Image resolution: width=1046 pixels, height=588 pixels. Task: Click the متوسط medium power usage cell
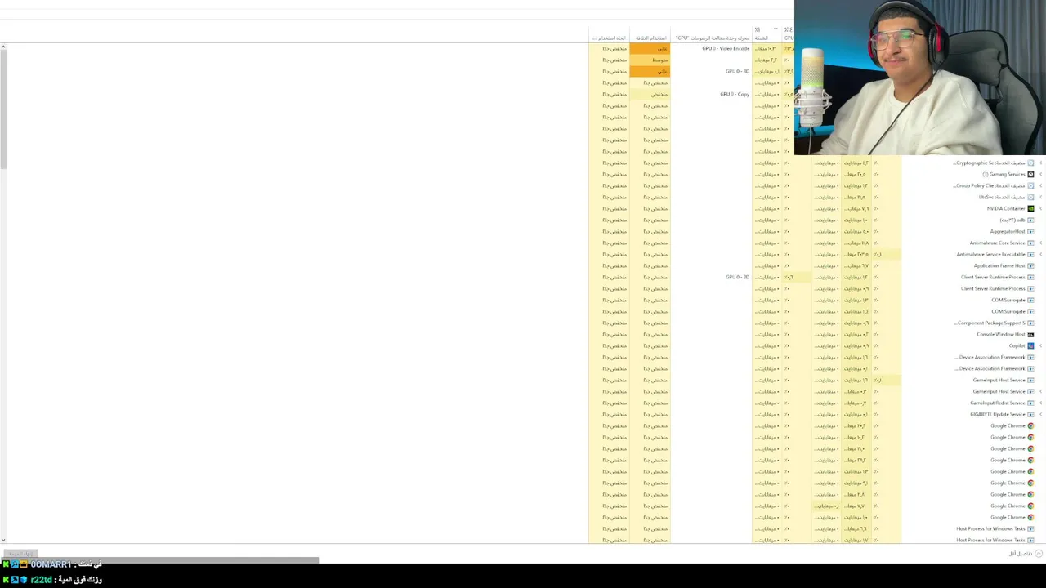click(x=650, y=60)
